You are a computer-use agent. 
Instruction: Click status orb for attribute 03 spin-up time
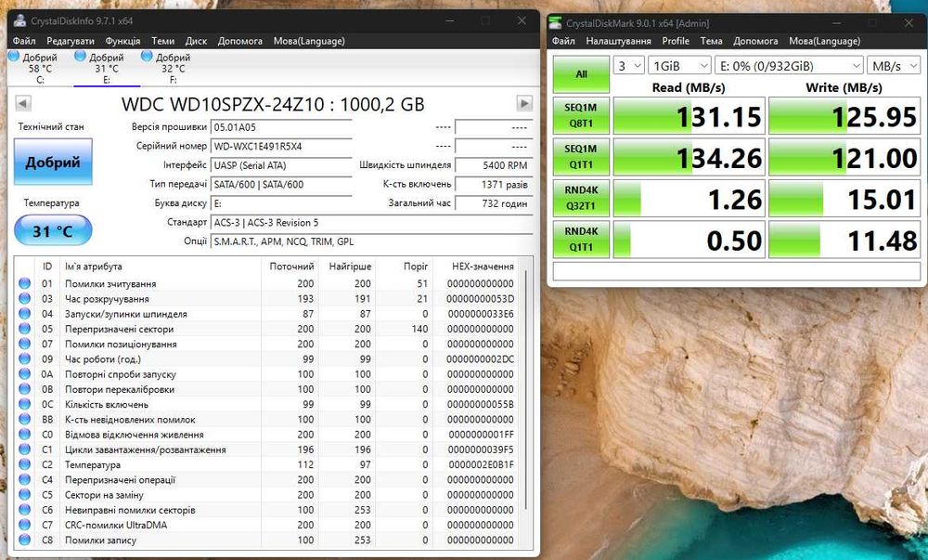tap(24, 298)
